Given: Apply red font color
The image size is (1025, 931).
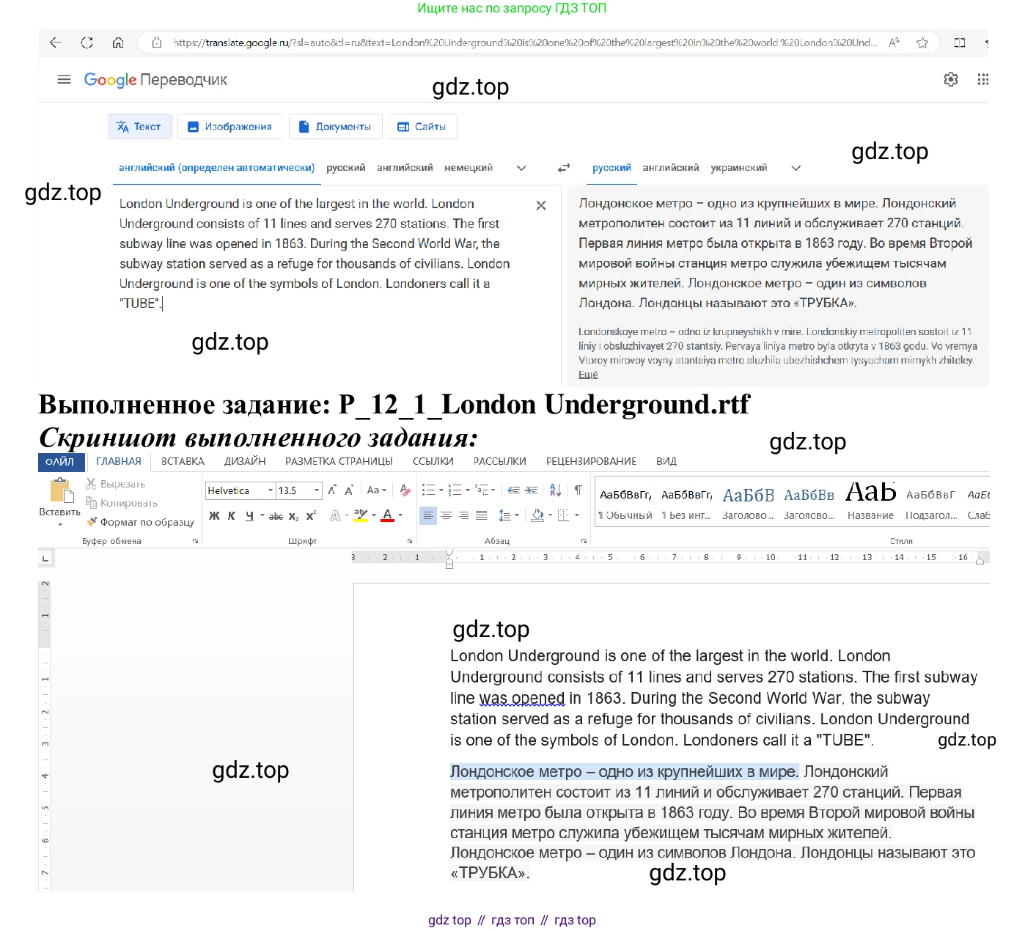Looking at the screenshot, I should (388, 516).
